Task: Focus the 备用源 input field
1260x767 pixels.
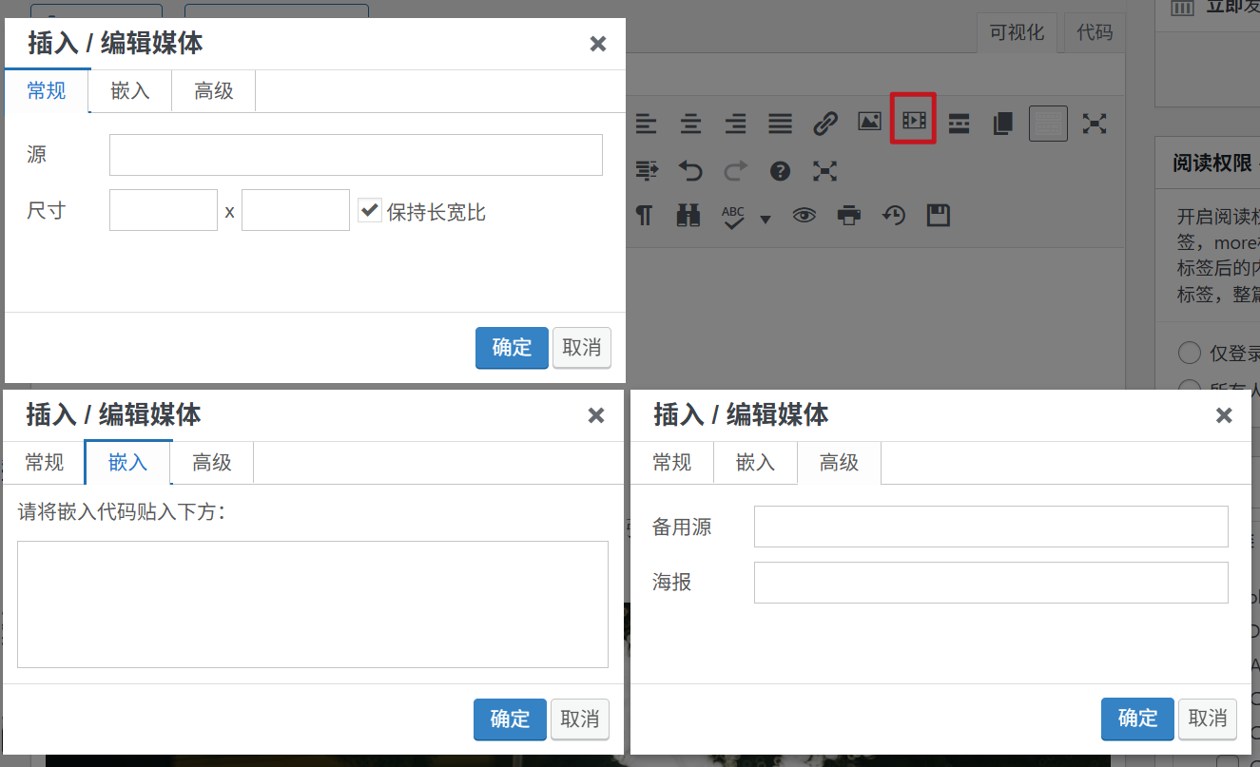Action: 991,527
